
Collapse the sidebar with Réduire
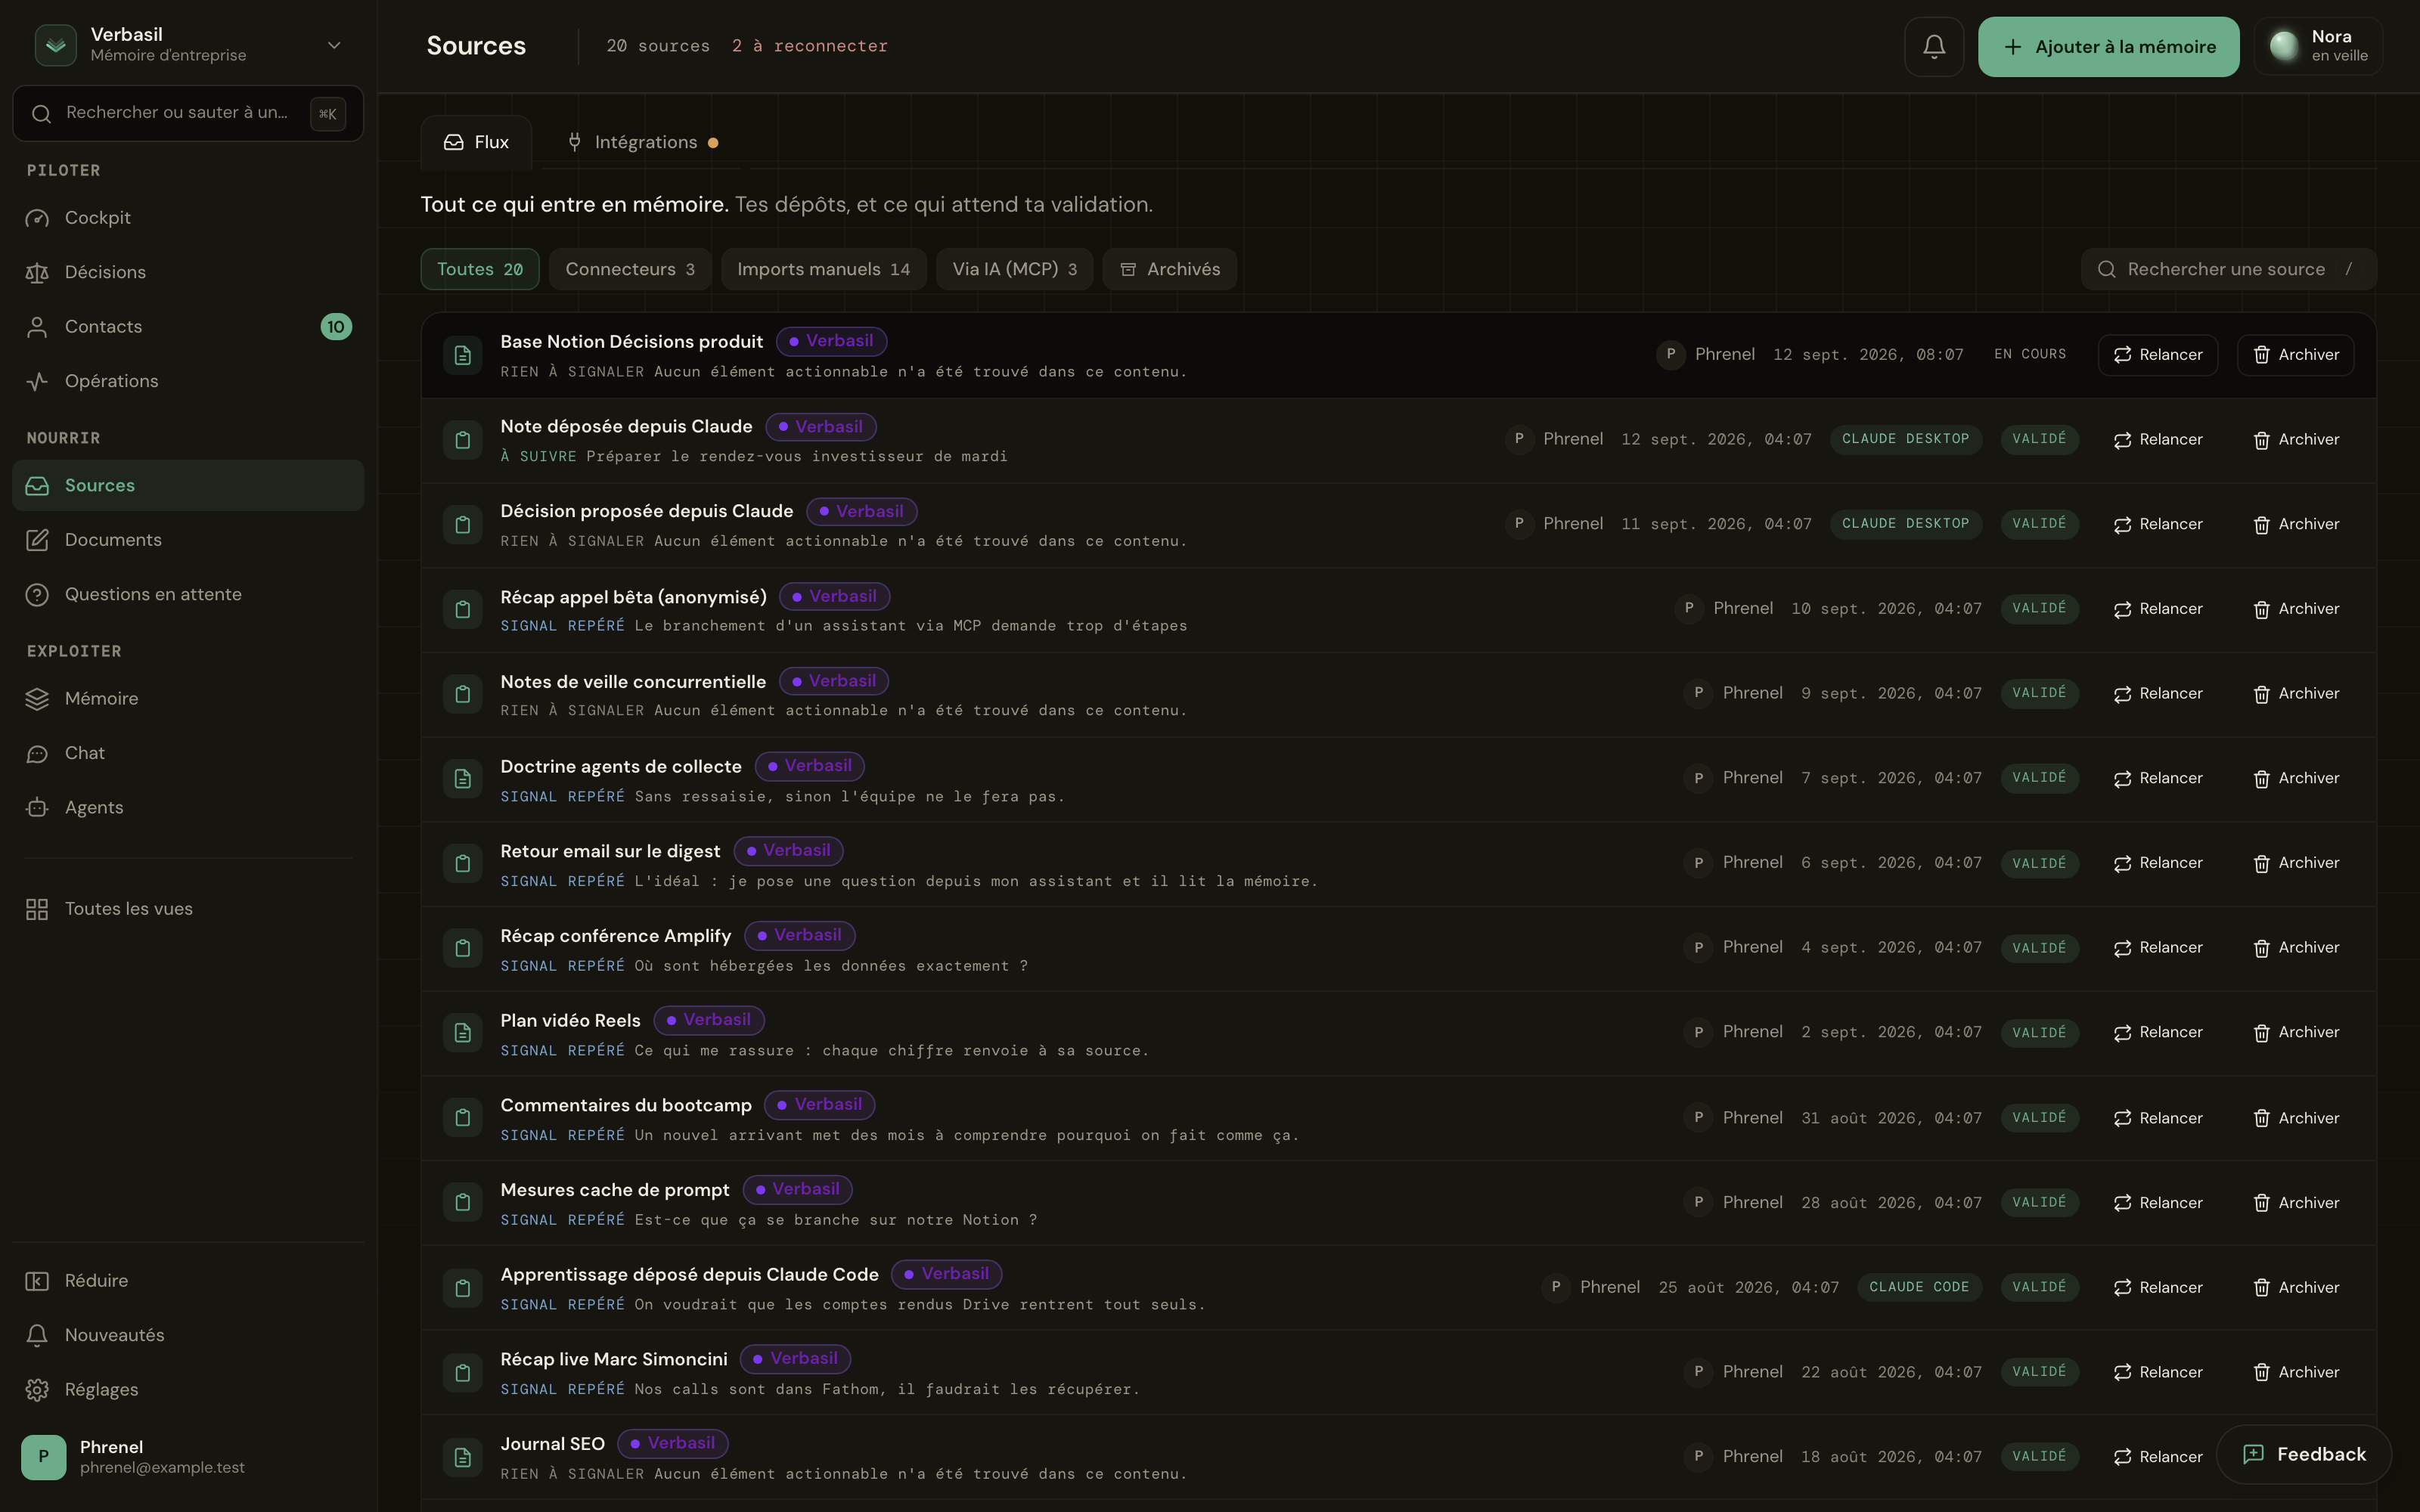click(x=188, y=1281)
